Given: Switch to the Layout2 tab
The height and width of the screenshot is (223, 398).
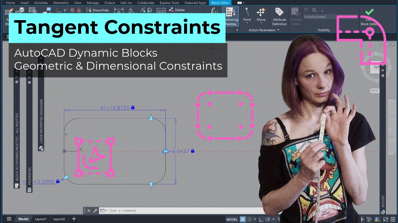Looking at the screenshot, I should (x=59, y=219).
